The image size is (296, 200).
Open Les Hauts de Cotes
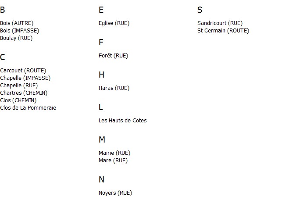click(x=123, y=121)
